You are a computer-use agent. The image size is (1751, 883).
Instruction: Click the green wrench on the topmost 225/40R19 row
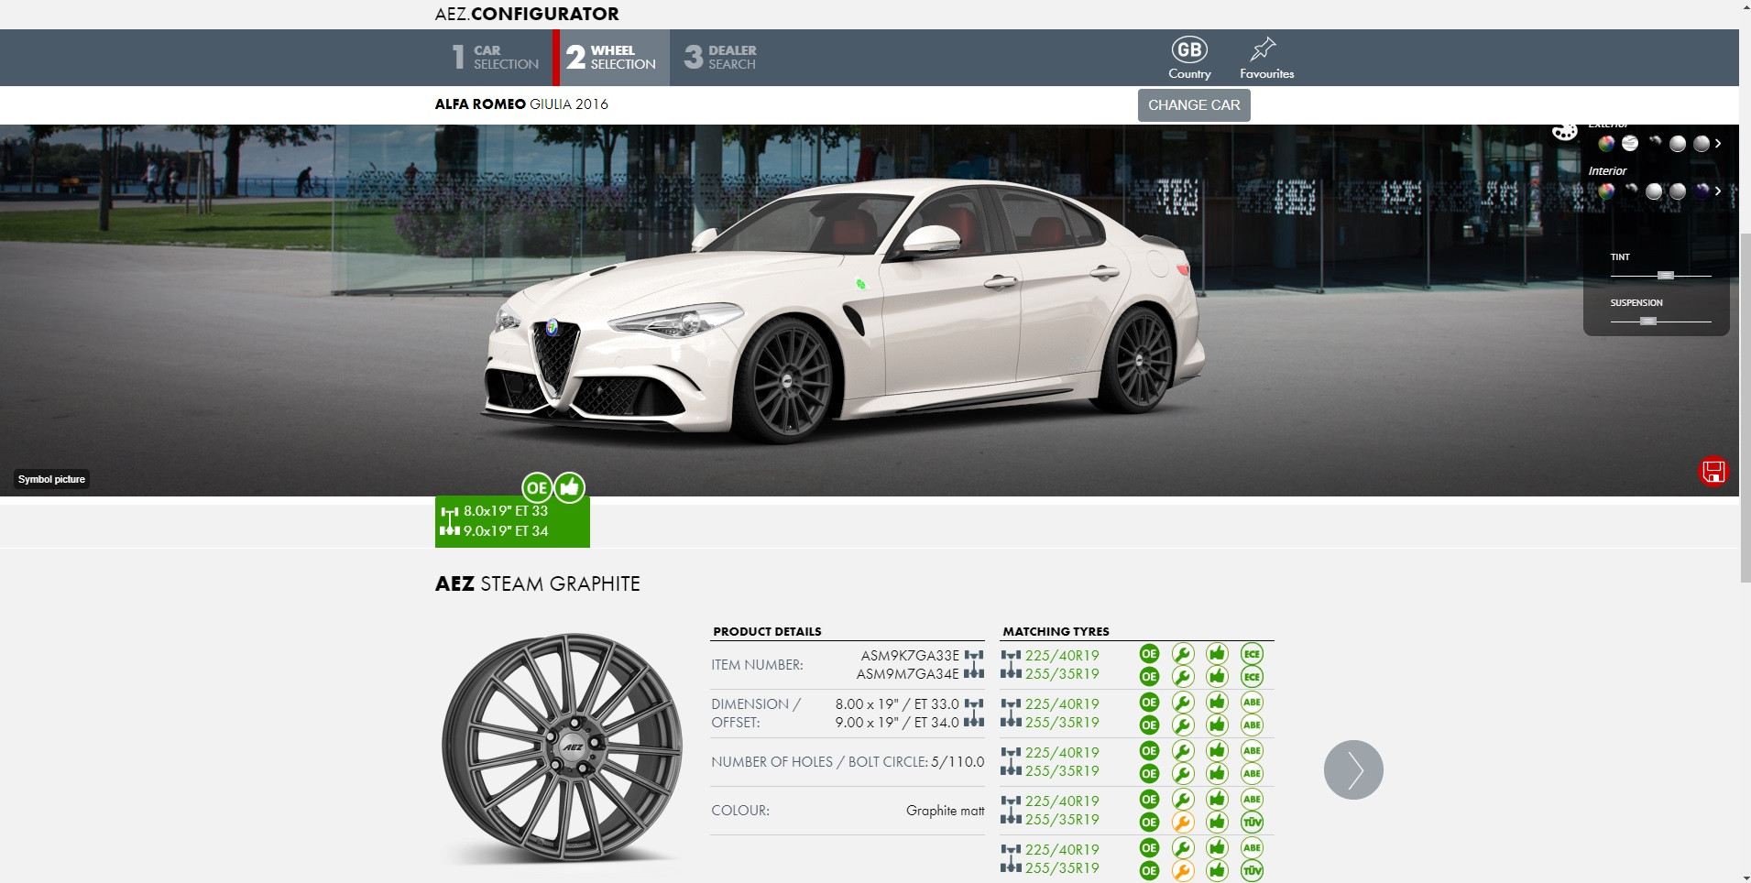point(1183,654)
